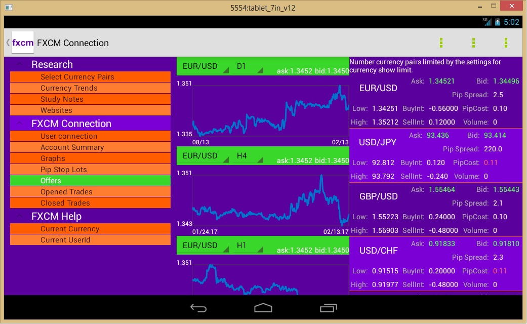This screenshot has width=527, height=324.
Task: Open User connection
Action: tap(91, 136)
